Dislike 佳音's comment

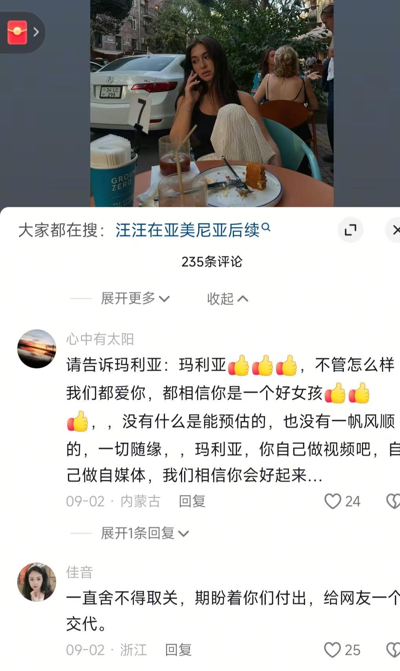(x=393, y=650)
